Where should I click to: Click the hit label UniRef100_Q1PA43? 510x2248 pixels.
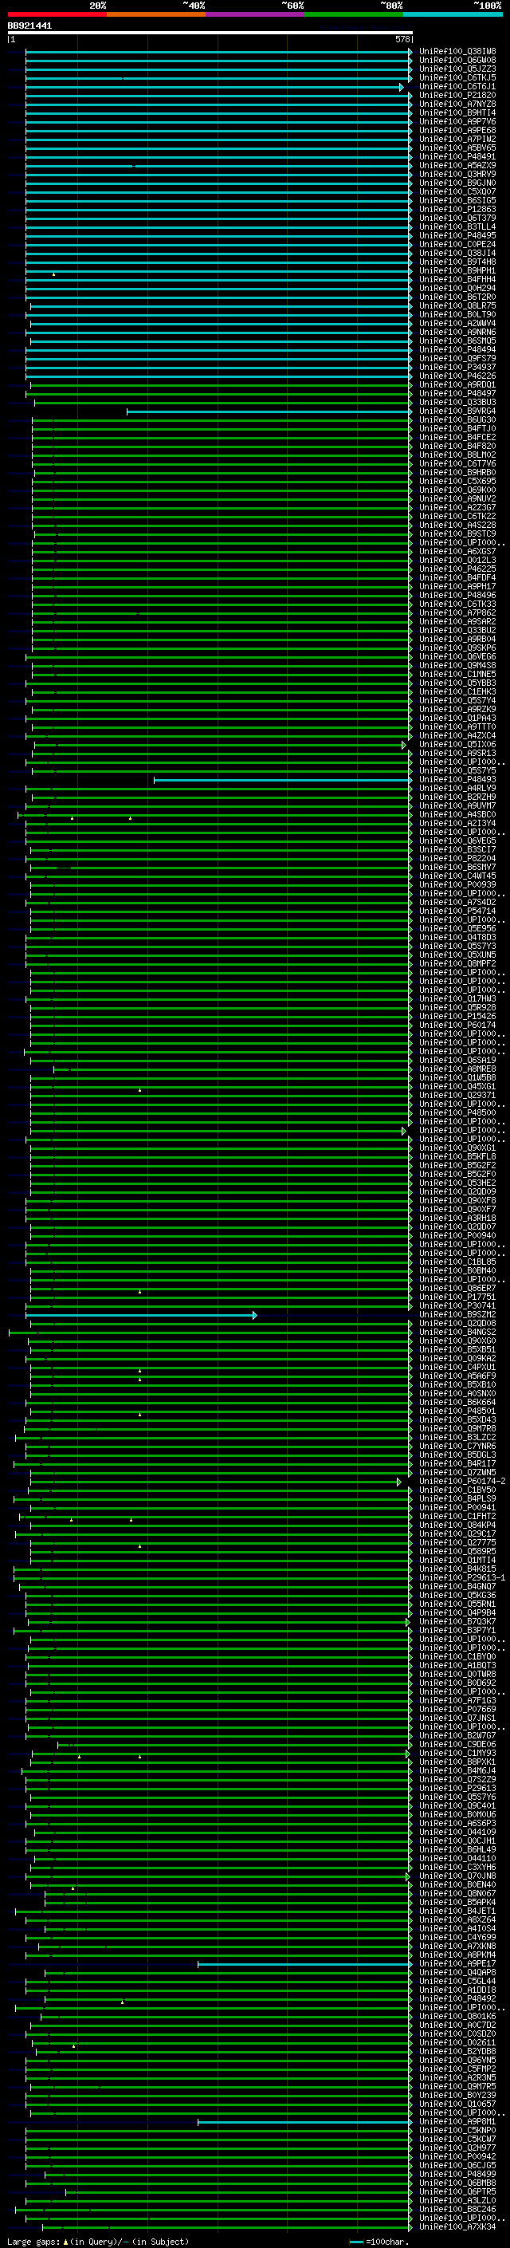click(457, 718)
